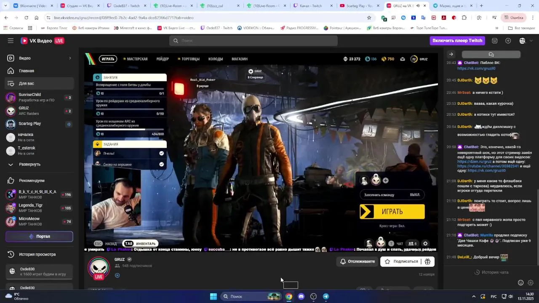Image resolution: width=539 pixels, height=303 pixels.
Task: Open Chrome tab search dropdown
Action: (6, 6)
